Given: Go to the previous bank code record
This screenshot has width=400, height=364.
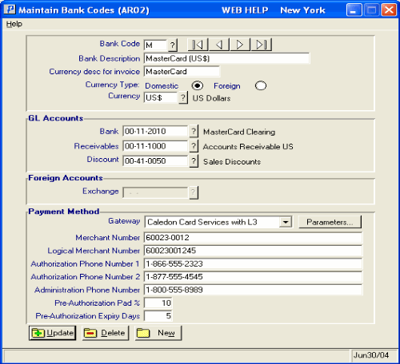Looking at the screenshot, I should (x=219, y=45).
